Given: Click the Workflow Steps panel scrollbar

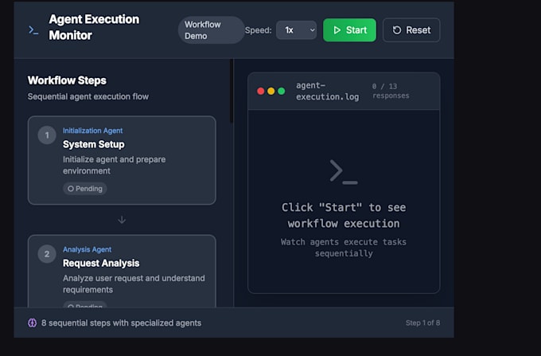Looking at the screenshot, I should [x=232, y=91].
